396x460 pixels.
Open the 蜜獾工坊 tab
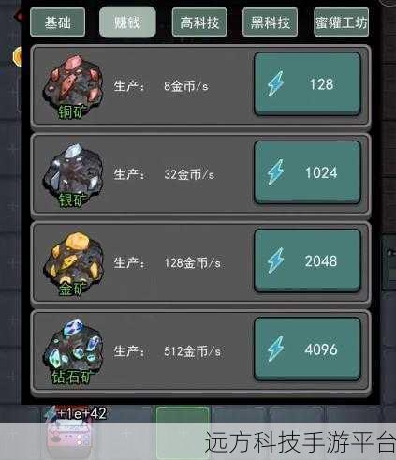pos(342,22)
